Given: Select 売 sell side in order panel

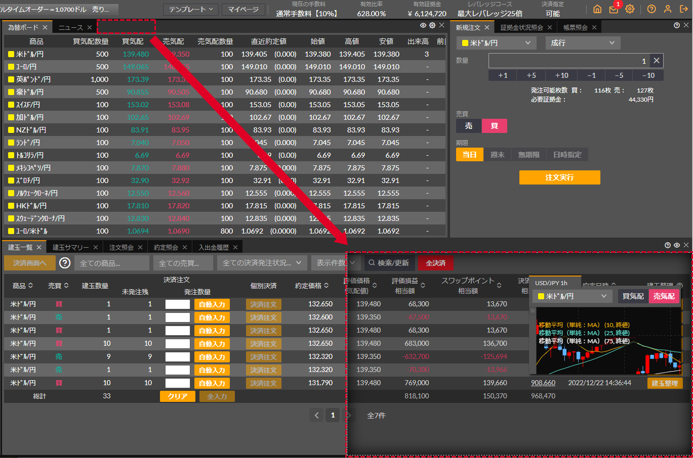Looking at the screenshot, I should (469, 126).
